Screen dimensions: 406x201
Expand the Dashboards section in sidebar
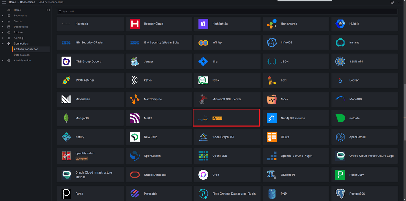(x=2, y=27)
